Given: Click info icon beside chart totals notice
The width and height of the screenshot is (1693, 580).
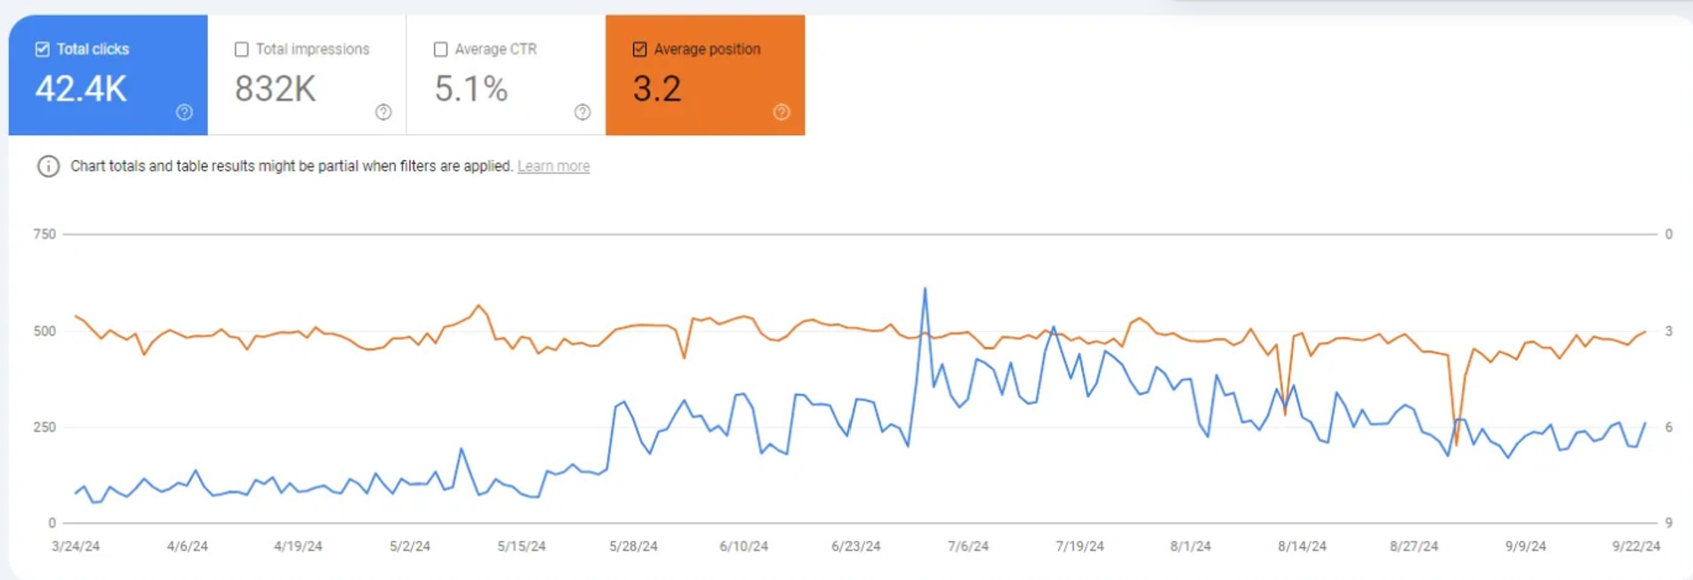Looking at the screenshot, I should click(x=48, y=166).
